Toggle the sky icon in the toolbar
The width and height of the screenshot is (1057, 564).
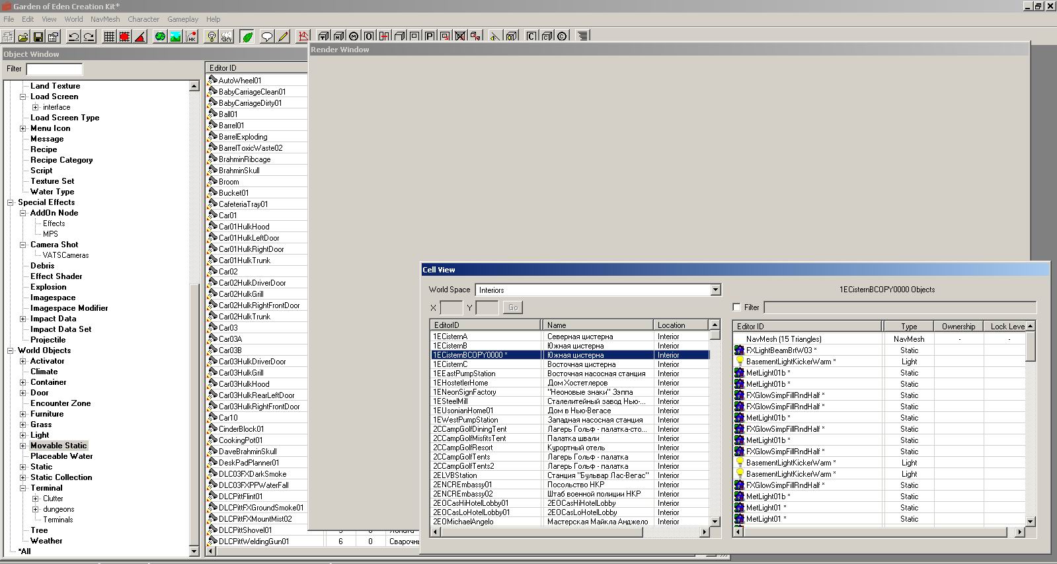[x=227, y=36]
